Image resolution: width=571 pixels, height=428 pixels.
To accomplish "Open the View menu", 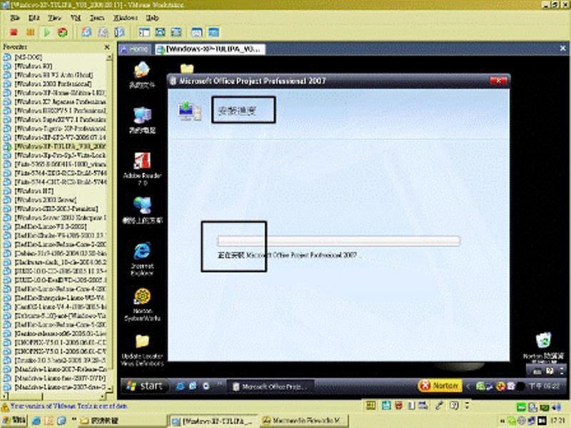I will click(55, 17).
